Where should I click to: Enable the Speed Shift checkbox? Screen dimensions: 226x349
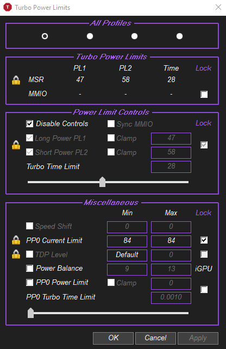point(29,226)
